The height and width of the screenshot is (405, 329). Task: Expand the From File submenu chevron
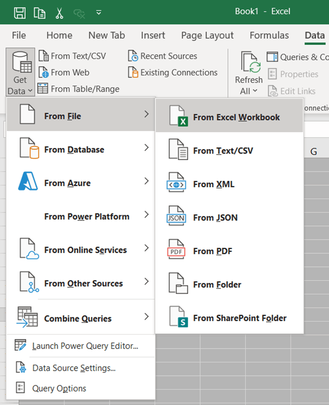[x=146, y=114]
